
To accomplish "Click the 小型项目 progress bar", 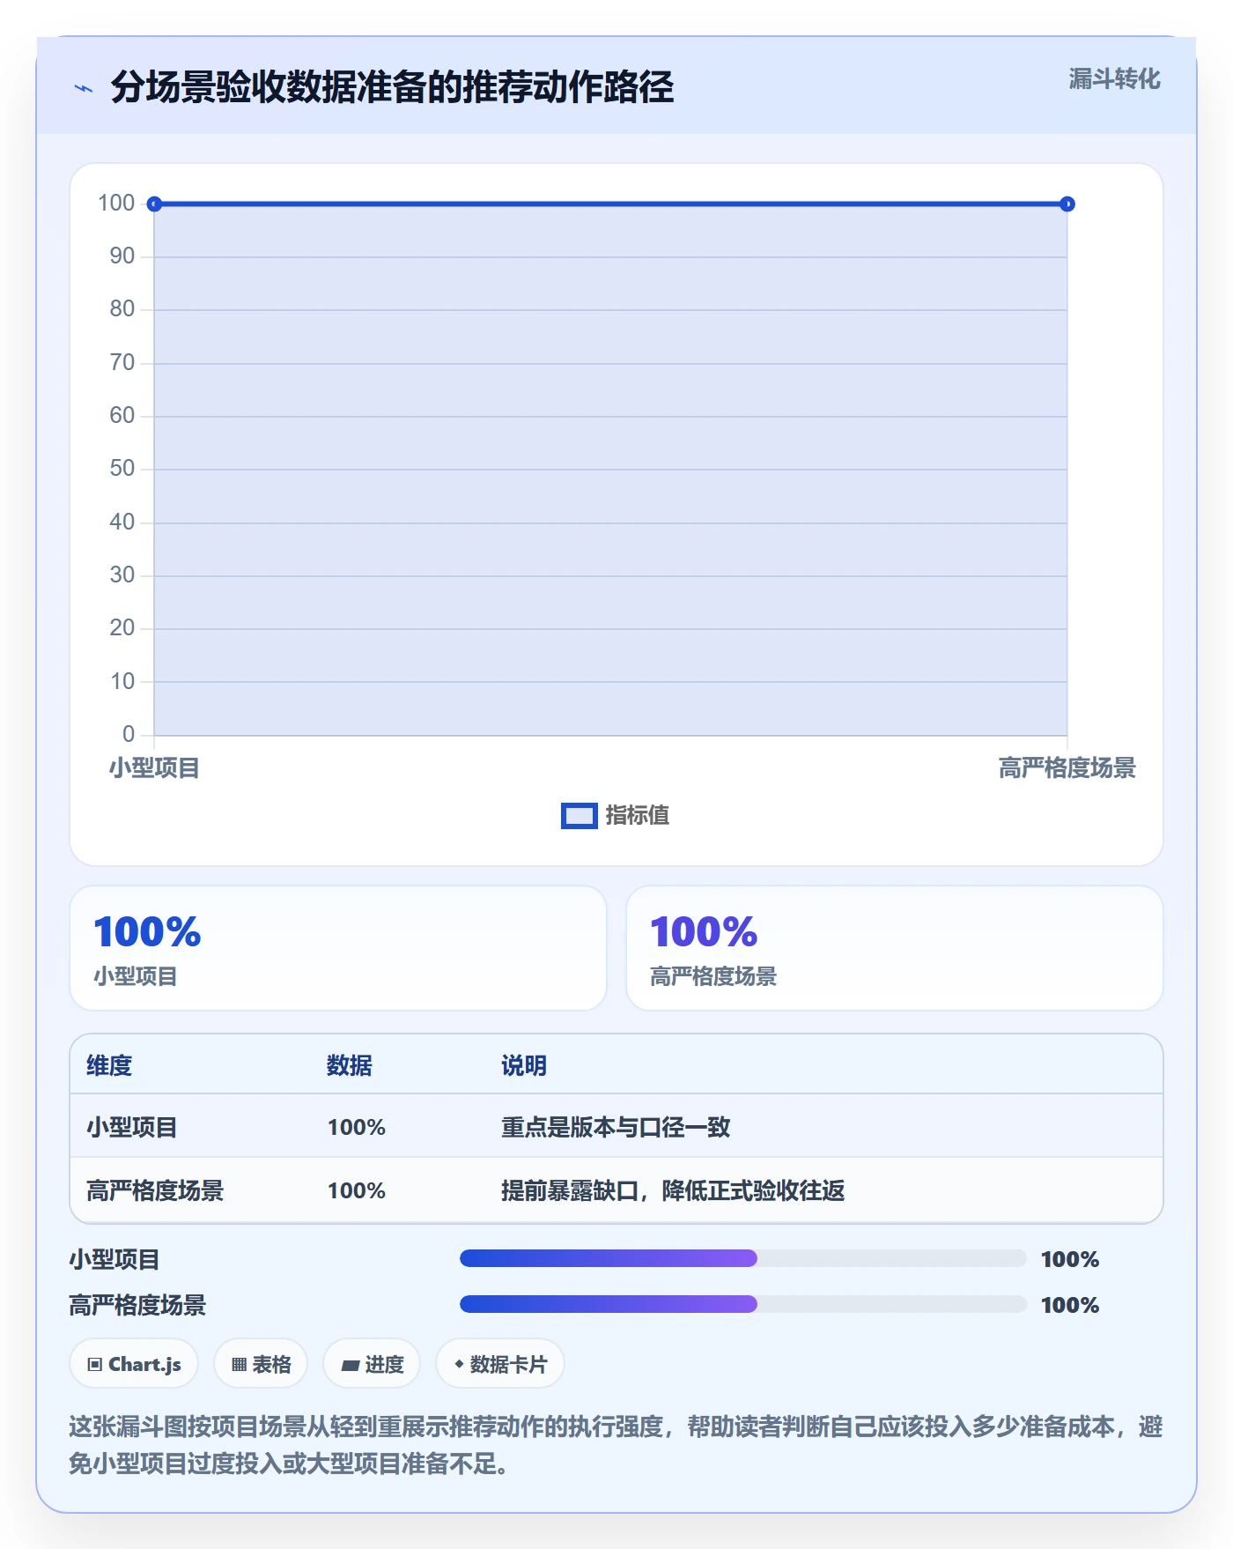I will (743, 1258).
